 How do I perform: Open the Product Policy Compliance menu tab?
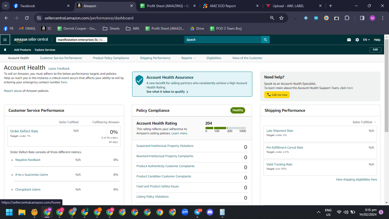pyautogui.click(x=111, y=58)
